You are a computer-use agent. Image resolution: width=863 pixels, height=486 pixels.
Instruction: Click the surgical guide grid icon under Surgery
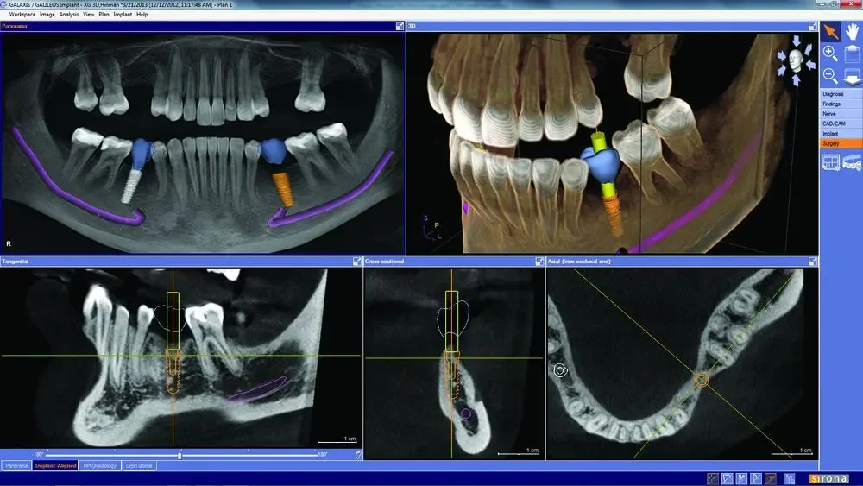(x=830, y=162)
